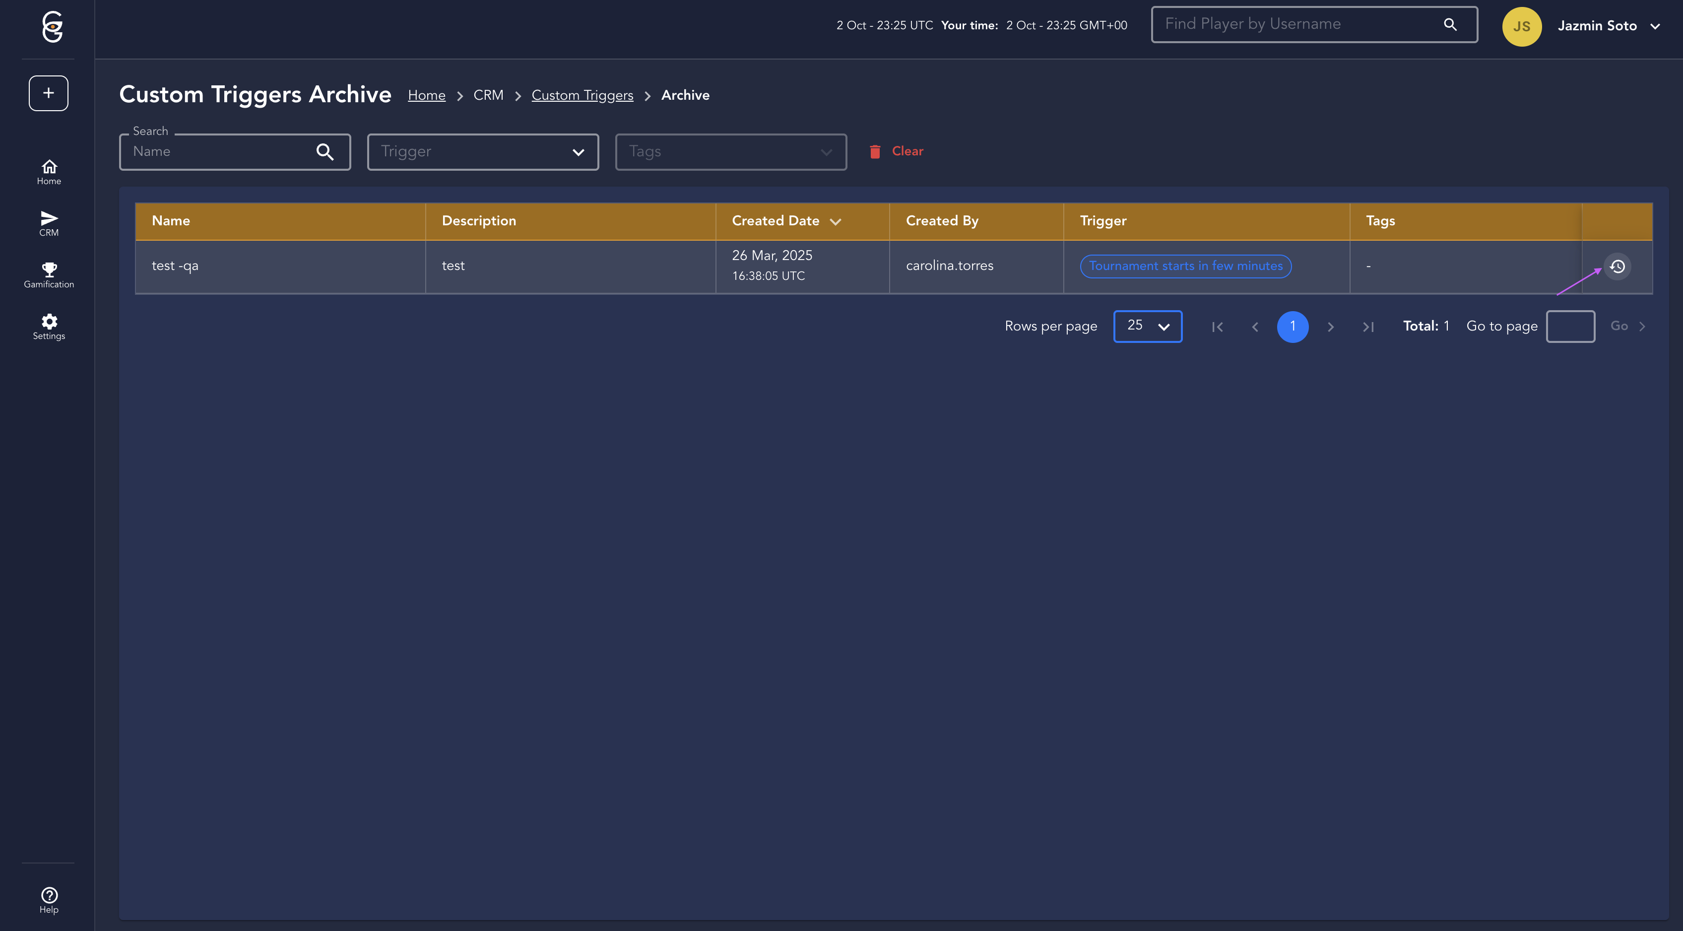Click the plus create button in sidebar
Screen dimensions: 1683x931
[48, 93]
